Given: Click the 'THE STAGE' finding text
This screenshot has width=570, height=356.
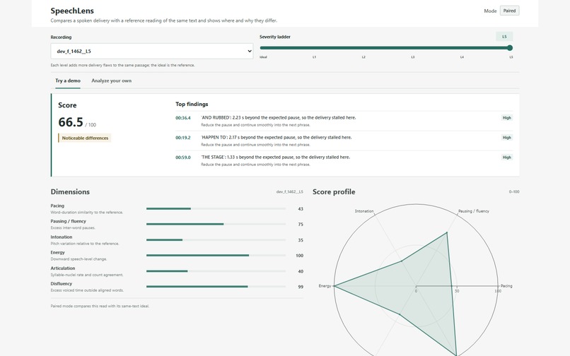Looking at the screenshot, I should click(276, 158).
